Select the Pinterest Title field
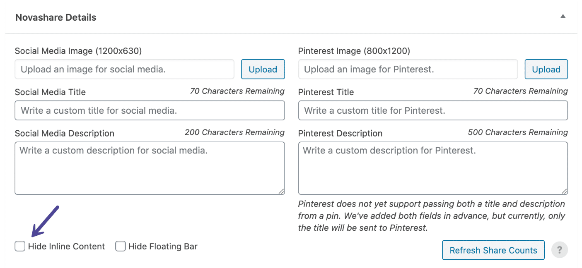The image size is (582, 268). (432, 110)
